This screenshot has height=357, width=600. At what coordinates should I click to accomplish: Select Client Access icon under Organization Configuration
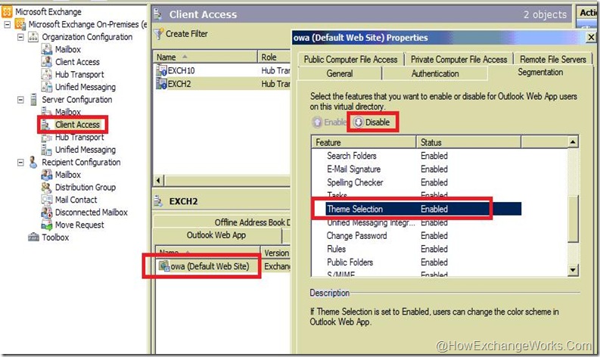coord(47,61)
